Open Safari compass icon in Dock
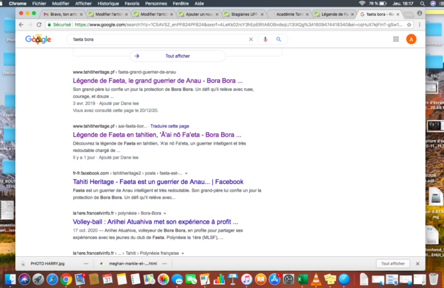 [52, 279]
